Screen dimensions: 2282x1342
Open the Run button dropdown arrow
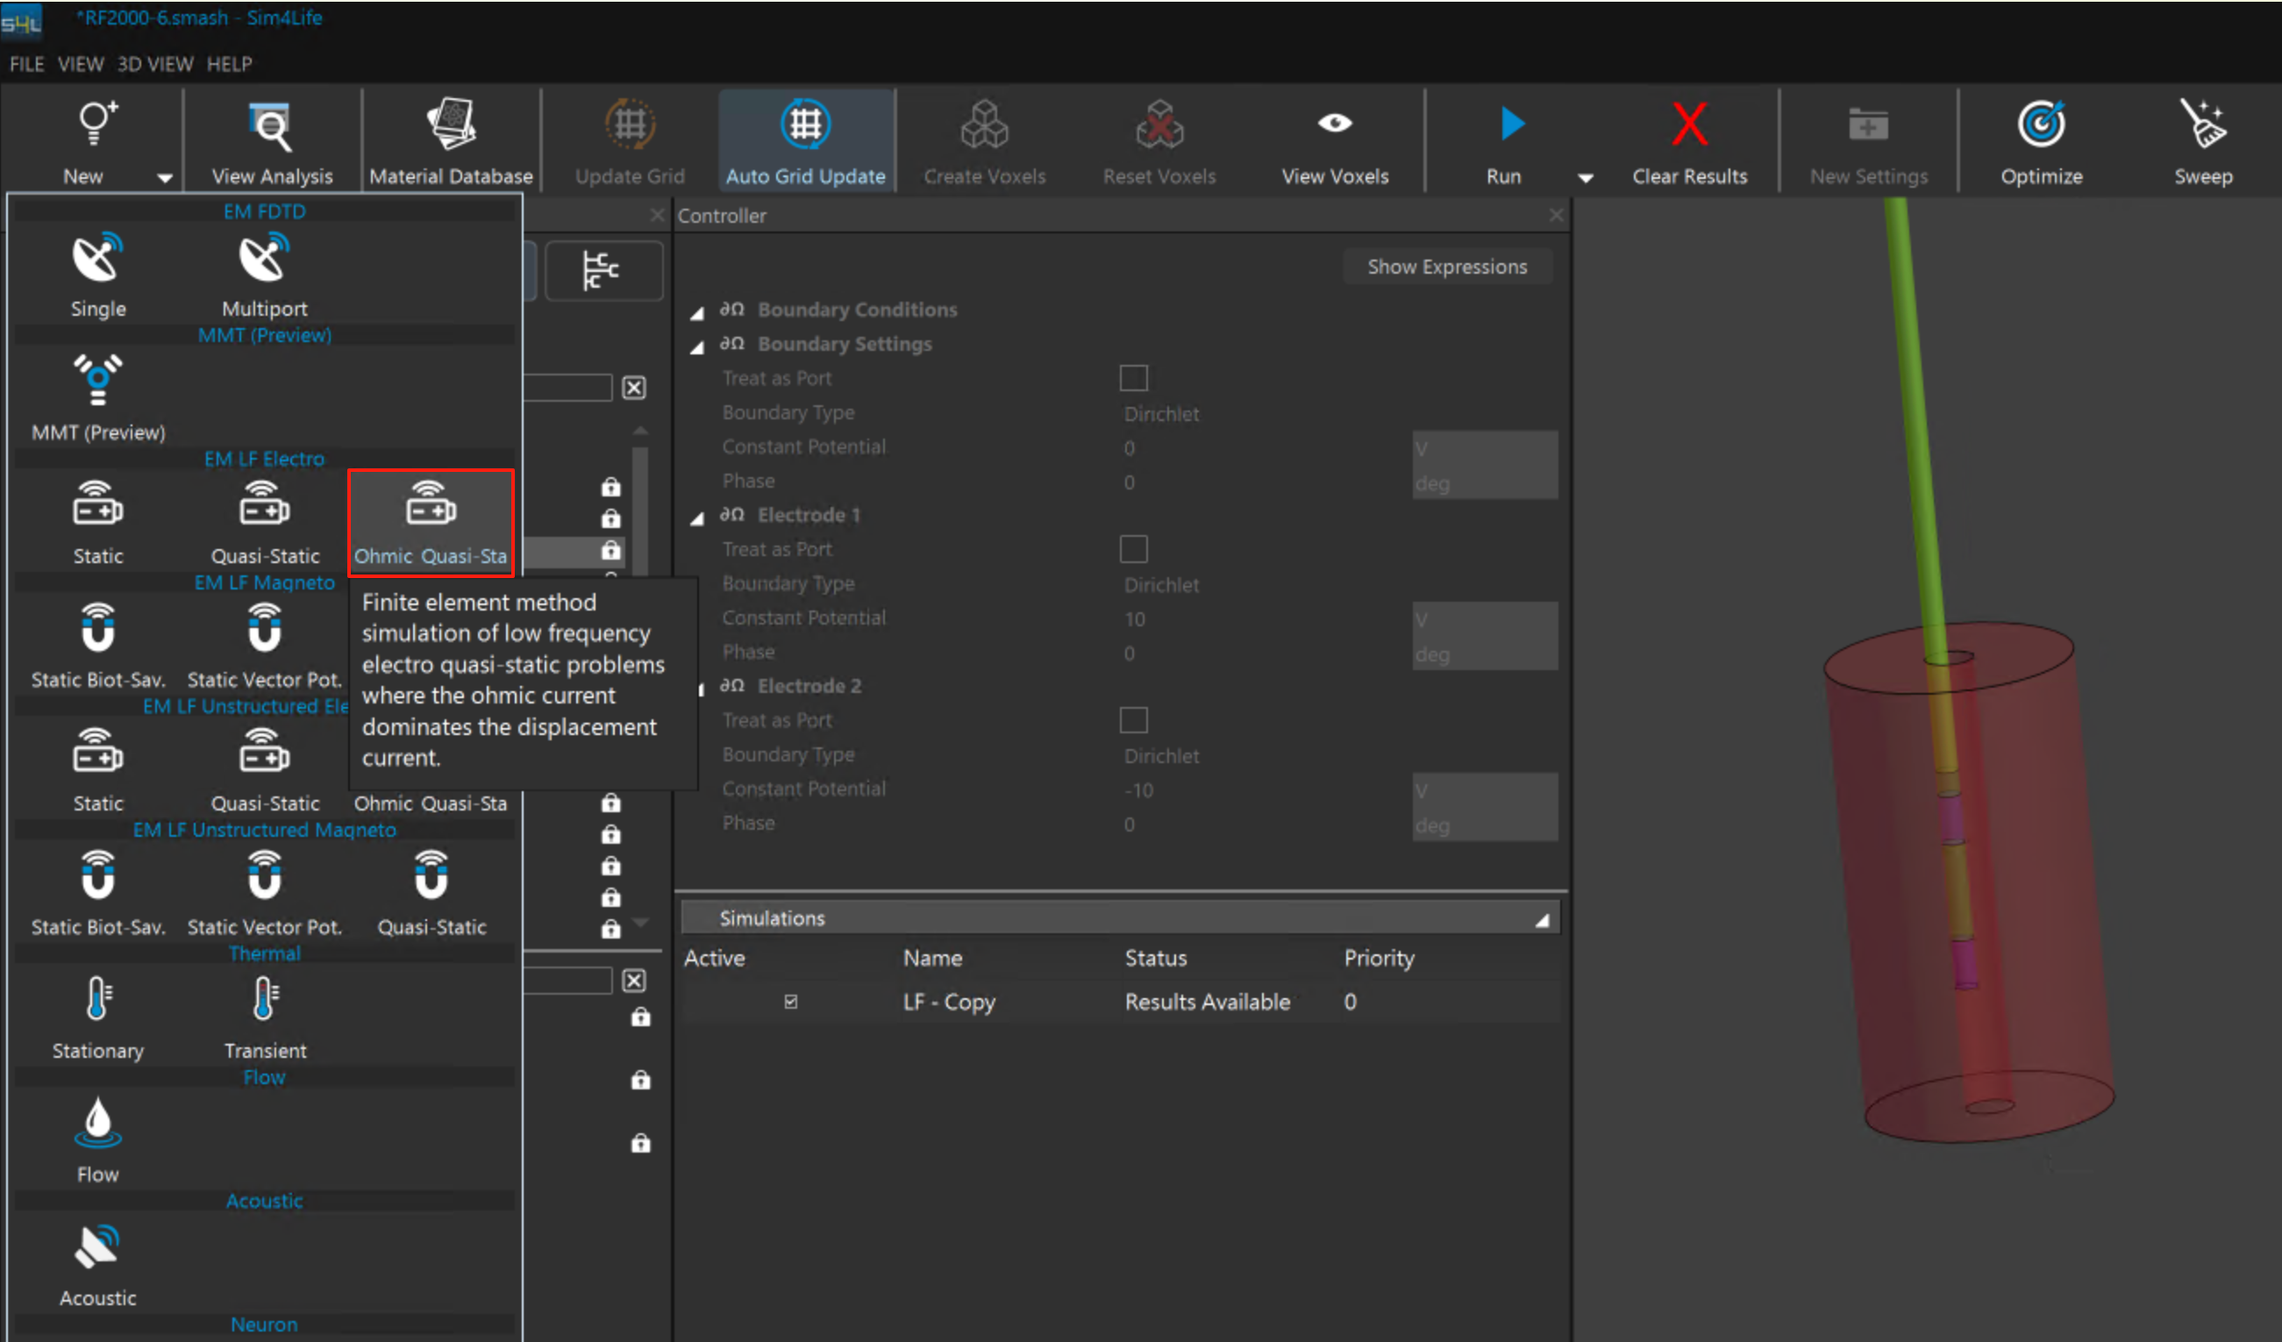1585,177
